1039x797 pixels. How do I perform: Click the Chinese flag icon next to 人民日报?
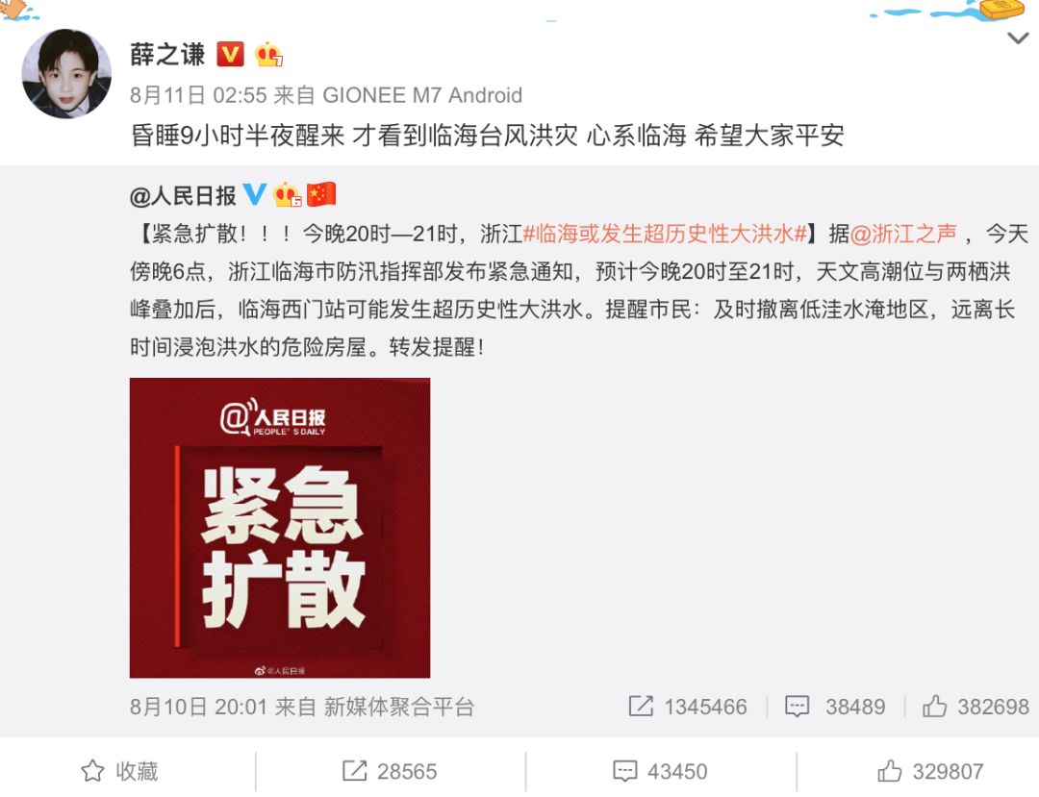point(321,194)
